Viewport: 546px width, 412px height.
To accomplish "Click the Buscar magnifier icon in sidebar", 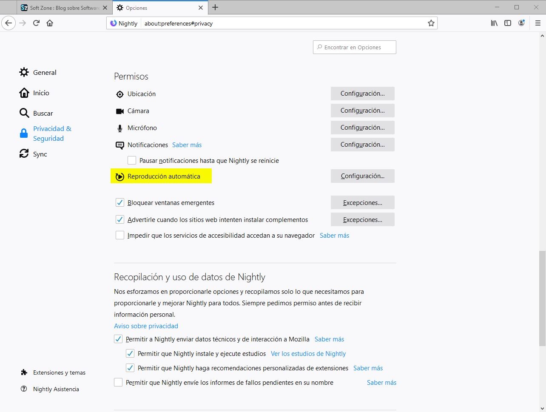I will (24, 113).
